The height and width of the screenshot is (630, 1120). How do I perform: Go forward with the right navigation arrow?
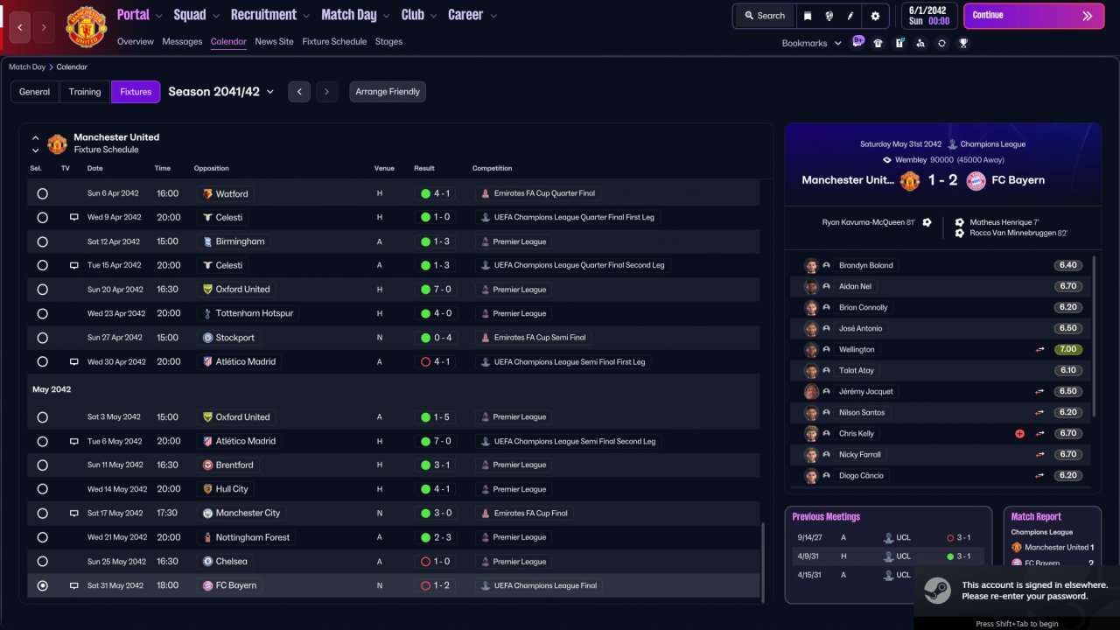(x=45, y=27)
